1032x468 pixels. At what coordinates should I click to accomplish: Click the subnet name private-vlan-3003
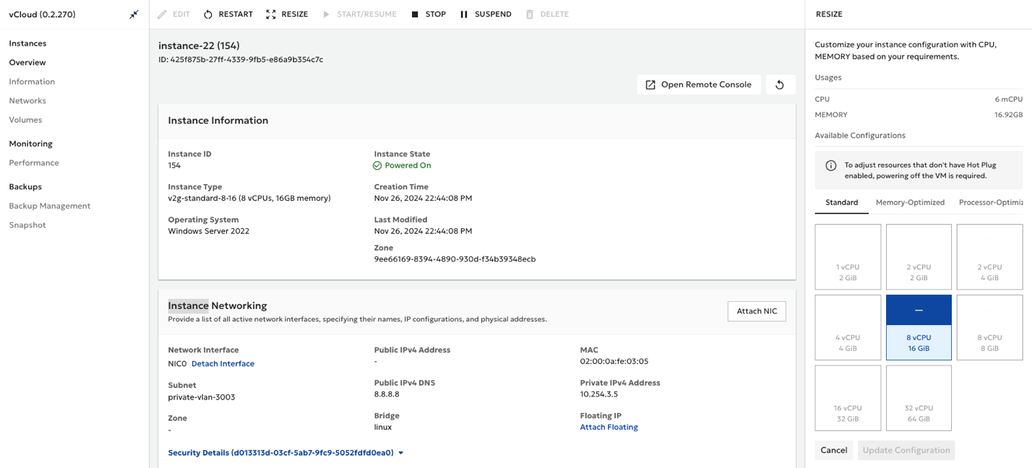202,397
